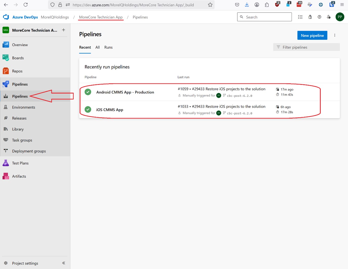The width and height of the screenshot is (348, 269).
Task: Switch to the Runs tab
Action: (108, 47)
